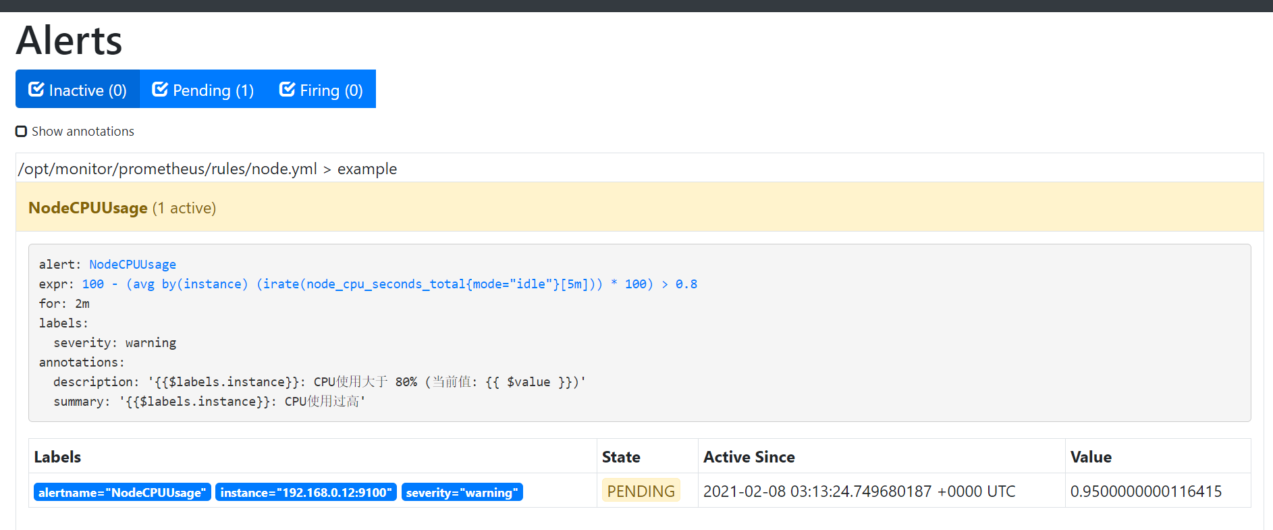Toggle the Firing (0) filter checkbox icon

coord(287,89)
